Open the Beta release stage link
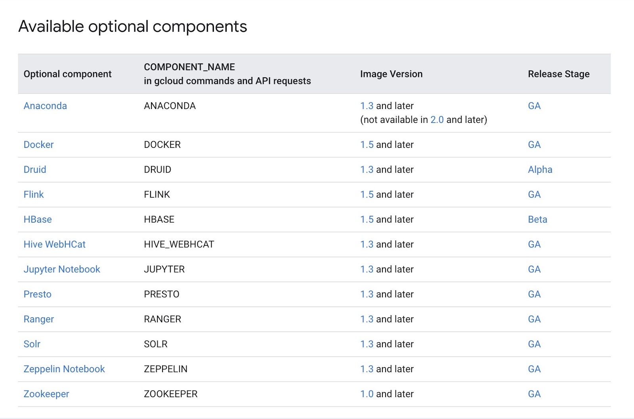The height and width of the screenshot is (419, 634). point(537,220)
